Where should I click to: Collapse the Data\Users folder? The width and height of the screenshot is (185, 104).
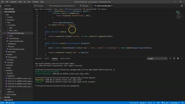click(13, 30)
